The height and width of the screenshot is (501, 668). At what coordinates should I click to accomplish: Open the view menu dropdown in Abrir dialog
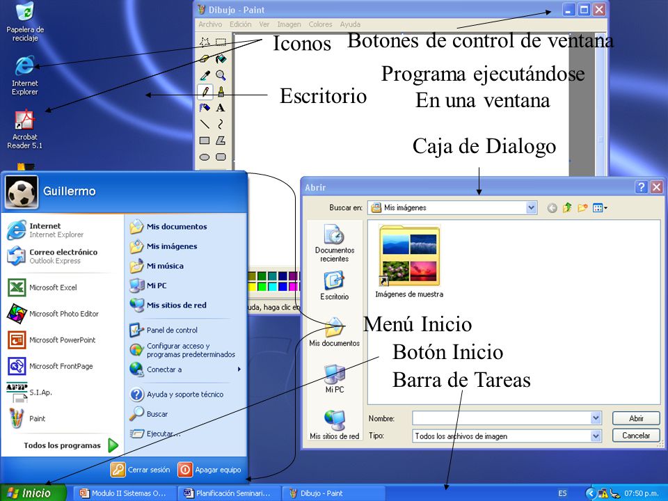(x=601, y=208)
